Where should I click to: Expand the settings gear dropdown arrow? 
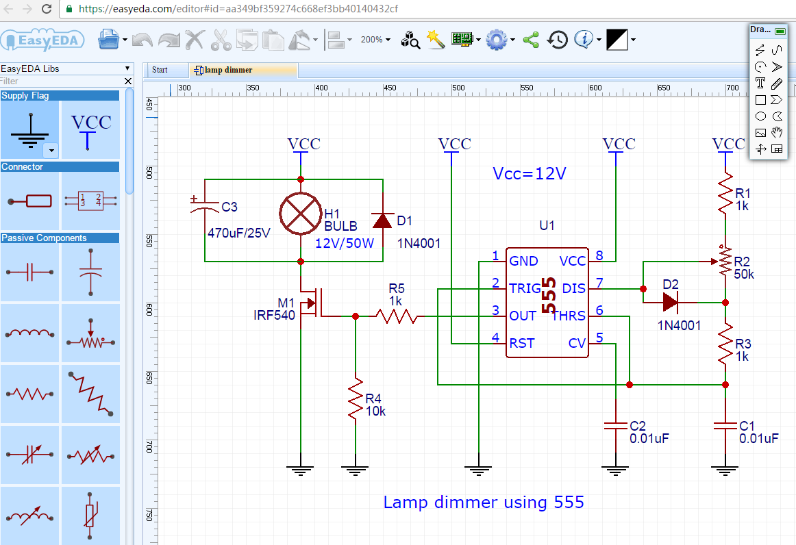pos(512,40)
